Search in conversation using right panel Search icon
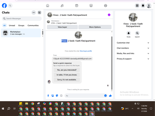This screenshot has height=116, width=155. pos(137,33)
